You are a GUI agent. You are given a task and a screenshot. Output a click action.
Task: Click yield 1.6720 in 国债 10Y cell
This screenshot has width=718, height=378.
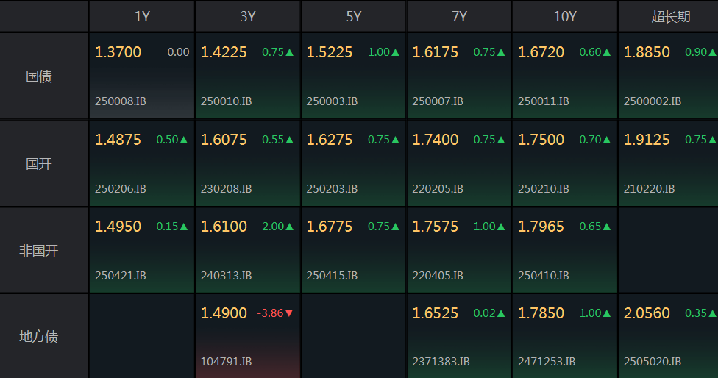[x=541, y=52]
